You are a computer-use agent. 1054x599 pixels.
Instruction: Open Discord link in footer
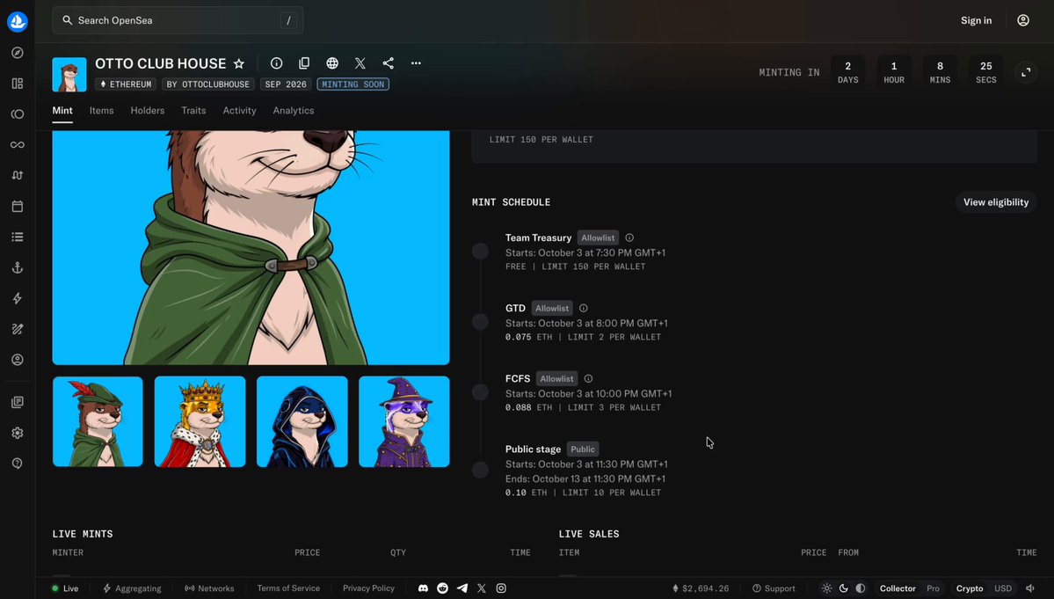coord(423,588)
